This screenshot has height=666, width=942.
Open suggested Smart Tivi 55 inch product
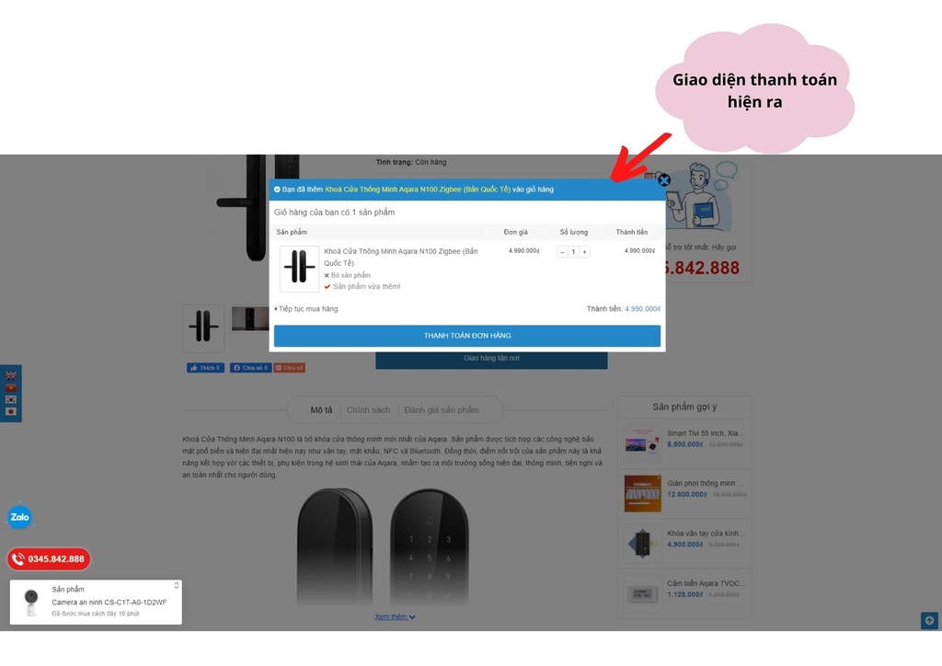click(706, 433)
